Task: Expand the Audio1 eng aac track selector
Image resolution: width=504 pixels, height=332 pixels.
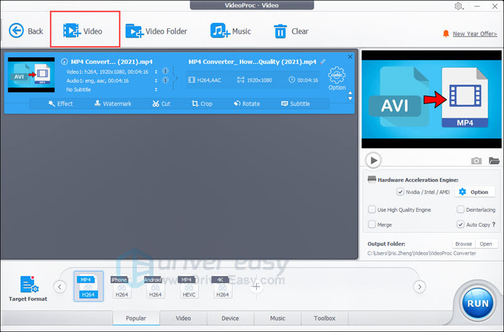Action: (156, 81)
